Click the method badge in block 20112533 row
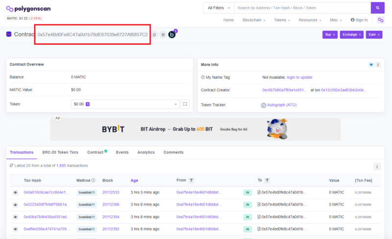 point(87,192)
